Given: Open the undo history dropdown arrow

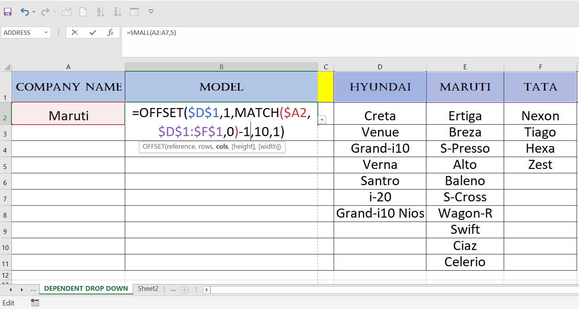Looking at the screenshot, I should [34, 12].
